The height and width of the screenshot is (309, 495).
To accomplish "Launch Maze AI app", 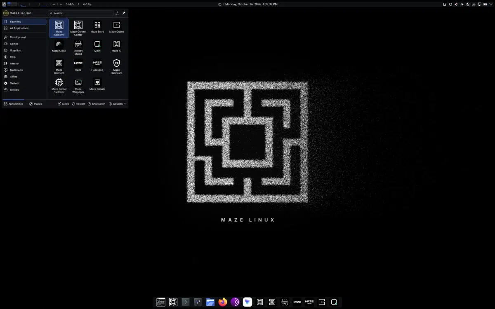I will (116, 46).
